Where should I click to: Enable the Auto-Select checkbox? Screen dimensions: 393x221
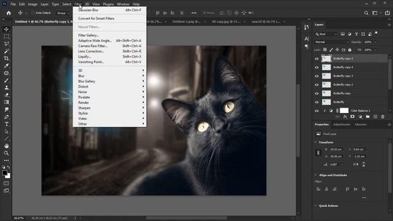33,13
